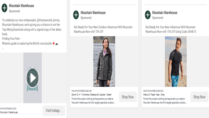Viewport: 209px width, 118px height.
Task: Click Mountain Warehouse page name in jacket ad
Action: coord(93,13)
